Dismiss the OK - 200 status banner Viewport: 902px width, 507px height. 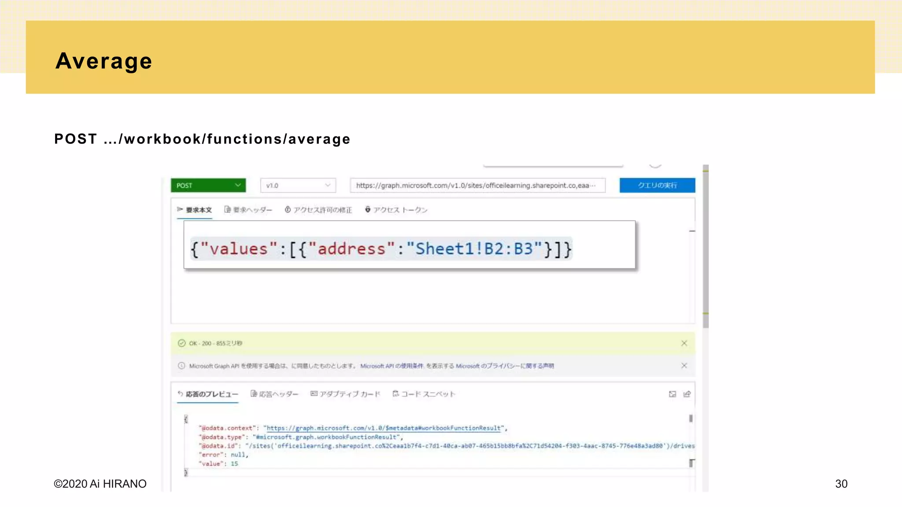684,343
